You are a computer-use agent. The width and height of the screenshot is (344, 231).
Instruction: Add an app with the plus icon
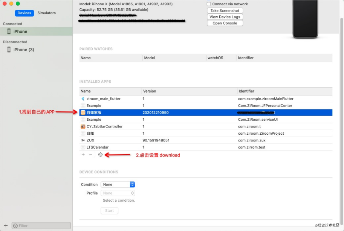(83, 155)
